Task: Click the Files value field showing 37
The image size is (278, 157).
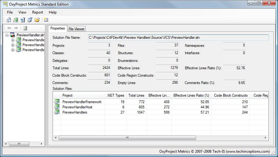Action: 168,45
